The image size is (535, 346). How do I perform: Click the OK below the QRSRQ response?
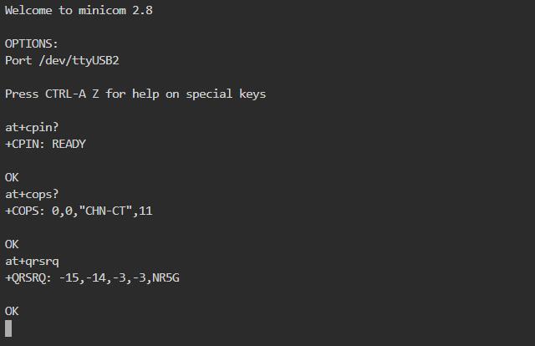12,311
